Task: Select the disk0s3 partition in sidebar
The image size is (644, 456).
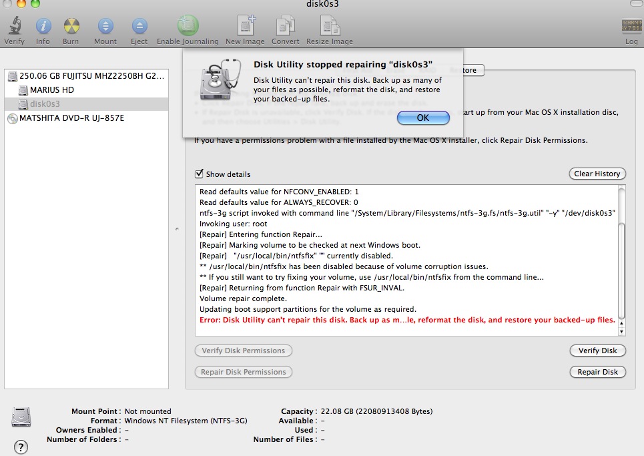Action: pyautogui.click(x=86, y=104)
